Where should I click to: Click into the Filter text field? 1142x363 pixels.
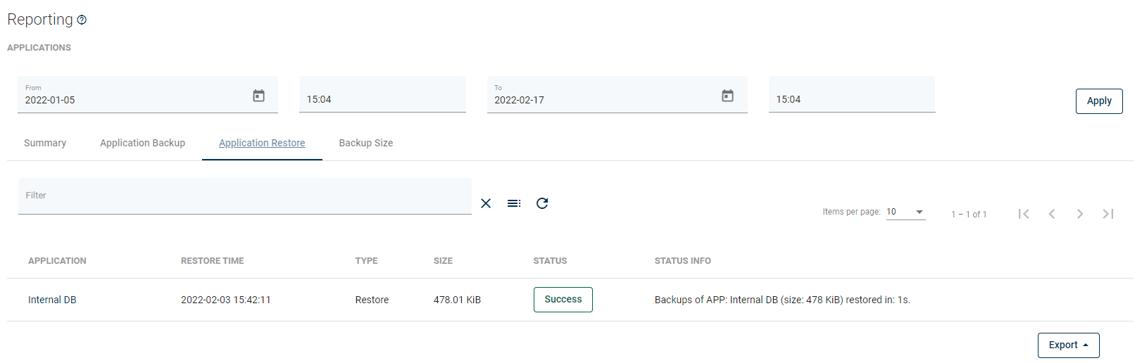244,196
